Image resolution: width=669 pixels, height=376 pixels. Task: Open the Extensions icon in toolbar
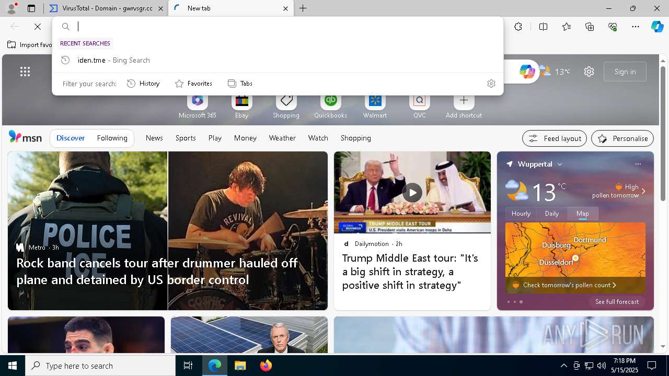pos(518,27)
